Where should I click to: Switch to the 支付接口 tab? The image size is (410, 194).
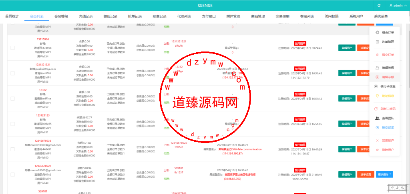pos(209,16)
